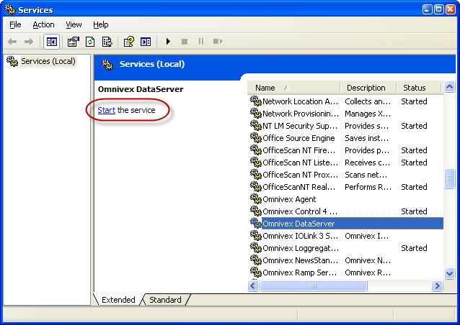Select the Network Location A... service

click(300, 101)
